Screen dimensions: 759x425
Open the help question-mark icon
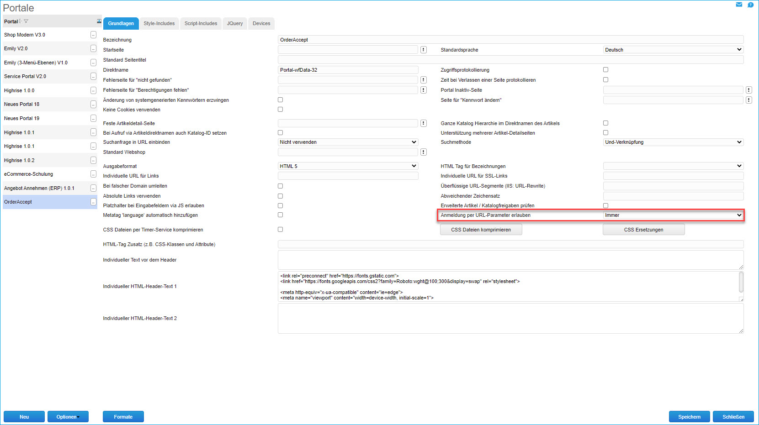tap(750, 5)
